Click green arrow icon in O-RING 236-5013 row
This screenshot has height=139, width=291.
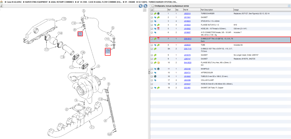pyautogui.click(x=155, y=39)
